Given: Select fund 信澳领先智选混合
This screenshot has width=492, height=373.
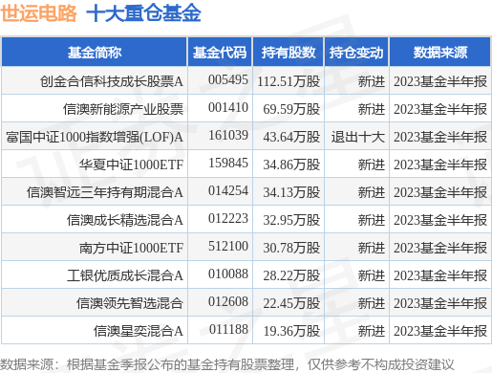Looking at the screenshot, I should click(x=130, y=303).
